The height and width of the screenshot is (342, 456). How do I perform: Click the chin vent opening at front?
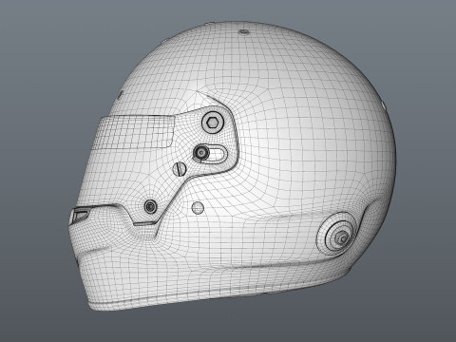click(80, 216)
